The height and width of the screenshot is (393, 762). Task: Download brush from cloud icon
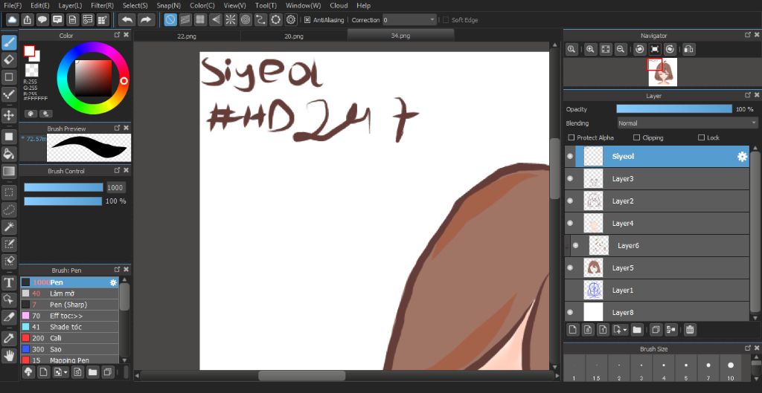point(29,372)
